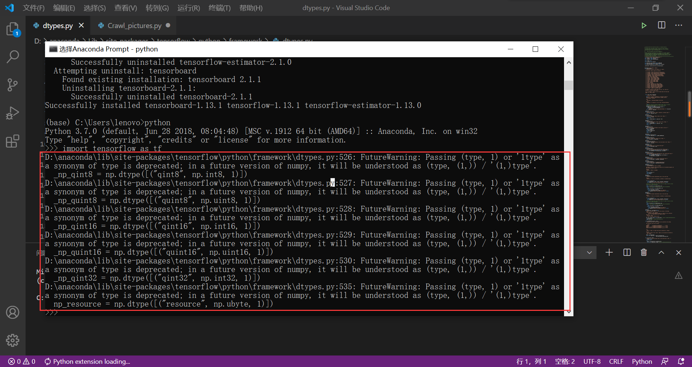
Task: Minimize the Anaconda Prompt window
Action: [510, 49]
